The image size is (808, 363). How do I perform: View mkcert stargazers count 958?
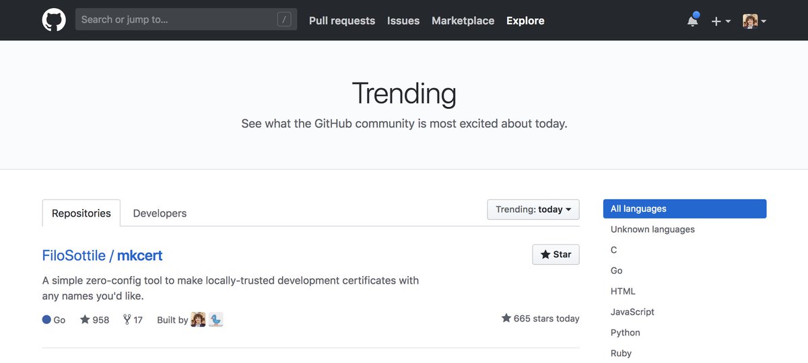click(x=94, y=320)
